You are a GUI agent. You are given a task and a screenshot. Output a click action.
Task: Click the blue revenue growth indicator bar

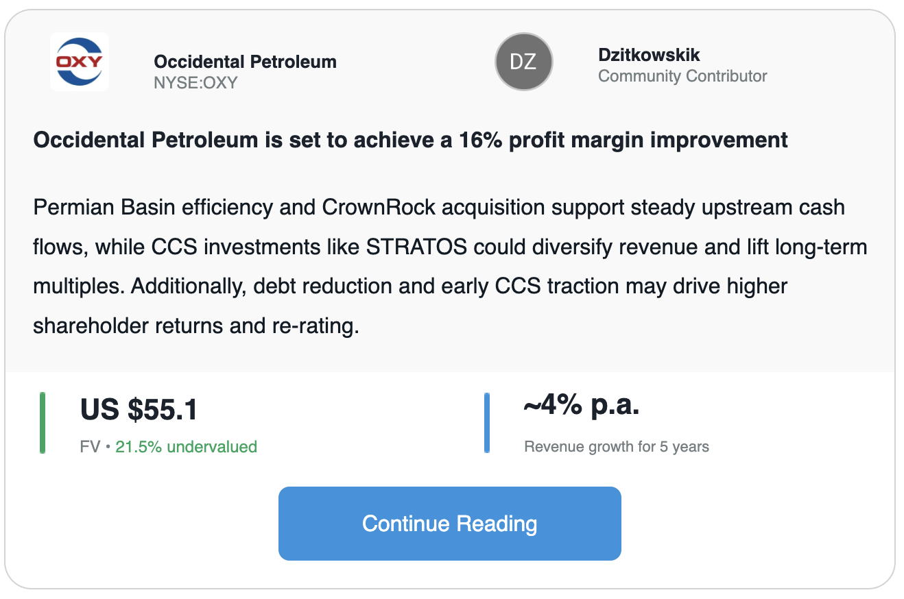point(487,423)
